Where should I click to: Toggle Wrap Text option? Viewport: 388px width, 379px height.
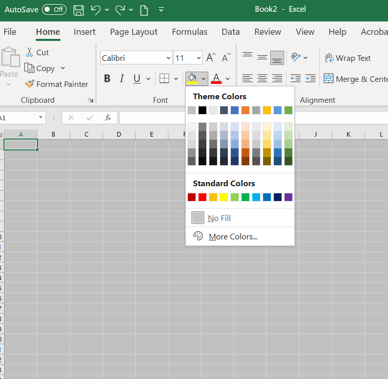pos(348,58)
